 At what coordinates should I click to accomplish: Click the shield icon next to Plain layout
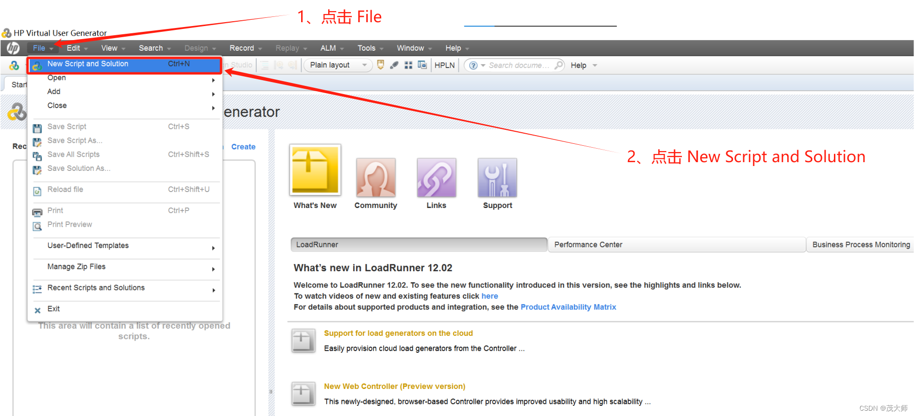click(x=380, y=65)
